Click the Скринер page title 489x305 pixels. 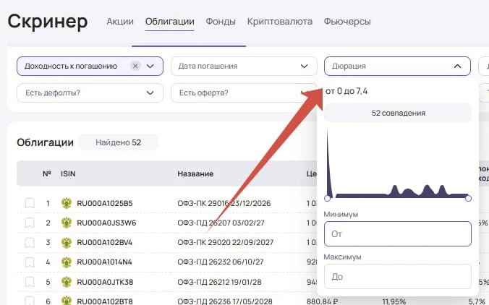pyautogui.click(x=48, y=22)
